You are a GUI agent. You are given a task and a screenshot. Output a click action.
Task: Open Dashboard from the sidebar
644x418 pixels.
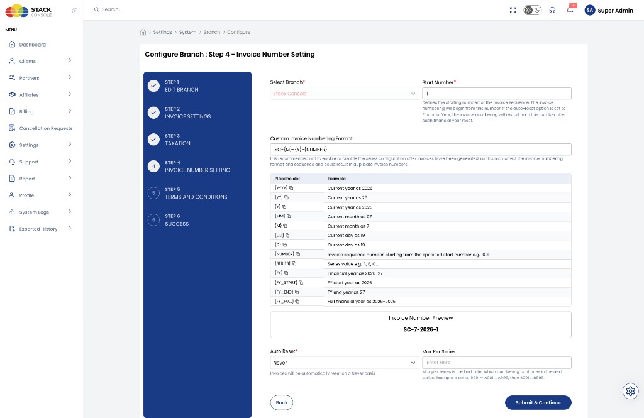click(x=33, y=45)
